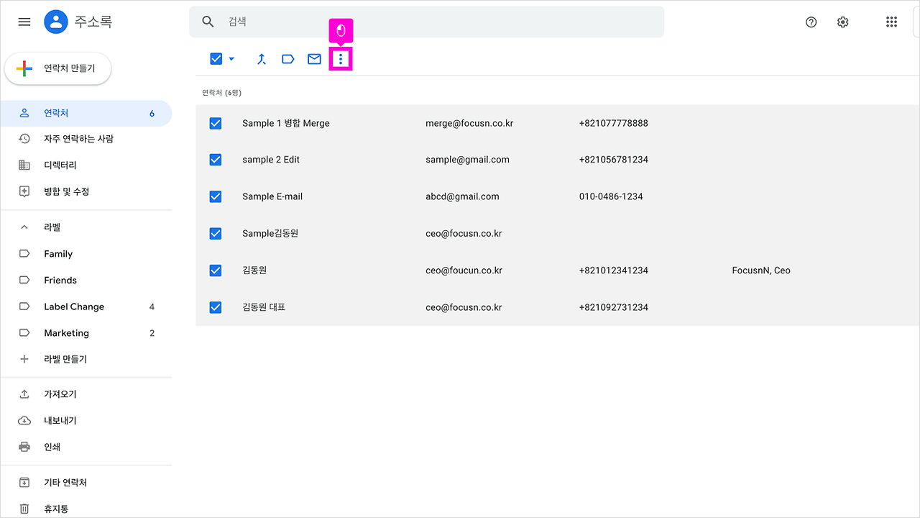Go to 디렉터리
Image resolution: width=920 pixels, height=518 pixels.
point(86,165)
